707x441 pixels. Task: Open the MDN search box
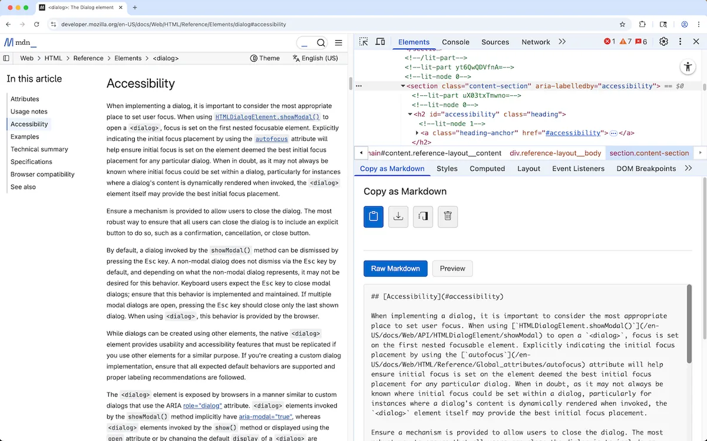click(312, 42)
